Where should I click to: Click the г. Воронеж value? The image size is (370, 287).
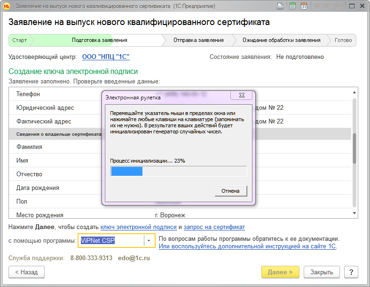170,215
